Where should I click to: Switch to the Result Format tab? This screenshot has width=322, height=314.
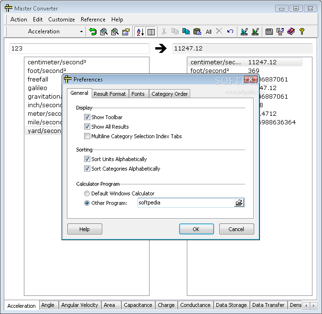pyautogui.click(x=110, y=94)
